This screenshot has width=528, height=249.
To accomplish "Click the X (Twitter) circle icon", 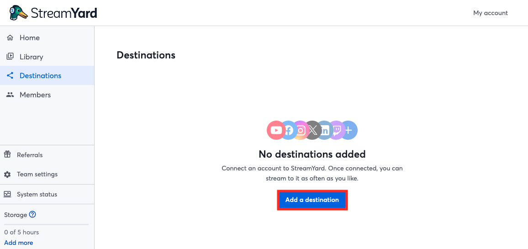I will tap(312, 130).
